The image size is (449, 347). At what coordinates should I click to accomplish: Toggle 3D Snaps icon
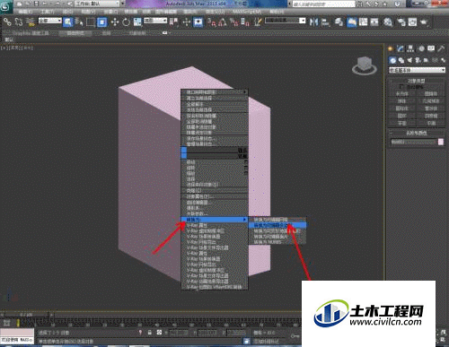click(212, 22)
